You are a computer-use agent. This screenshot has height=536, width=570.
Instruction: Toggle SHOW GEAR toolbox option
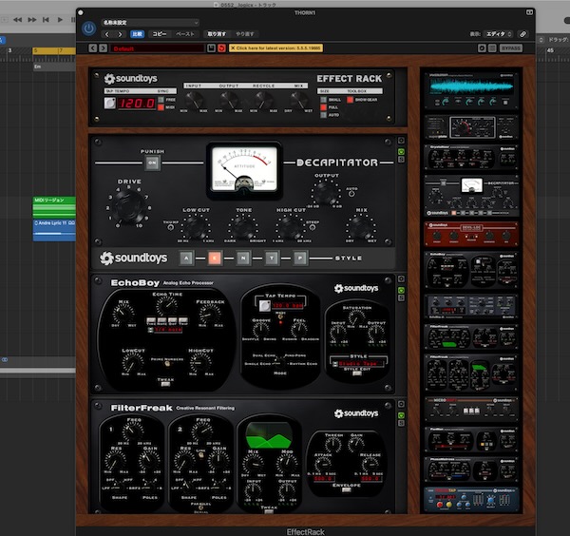point(350,100)
